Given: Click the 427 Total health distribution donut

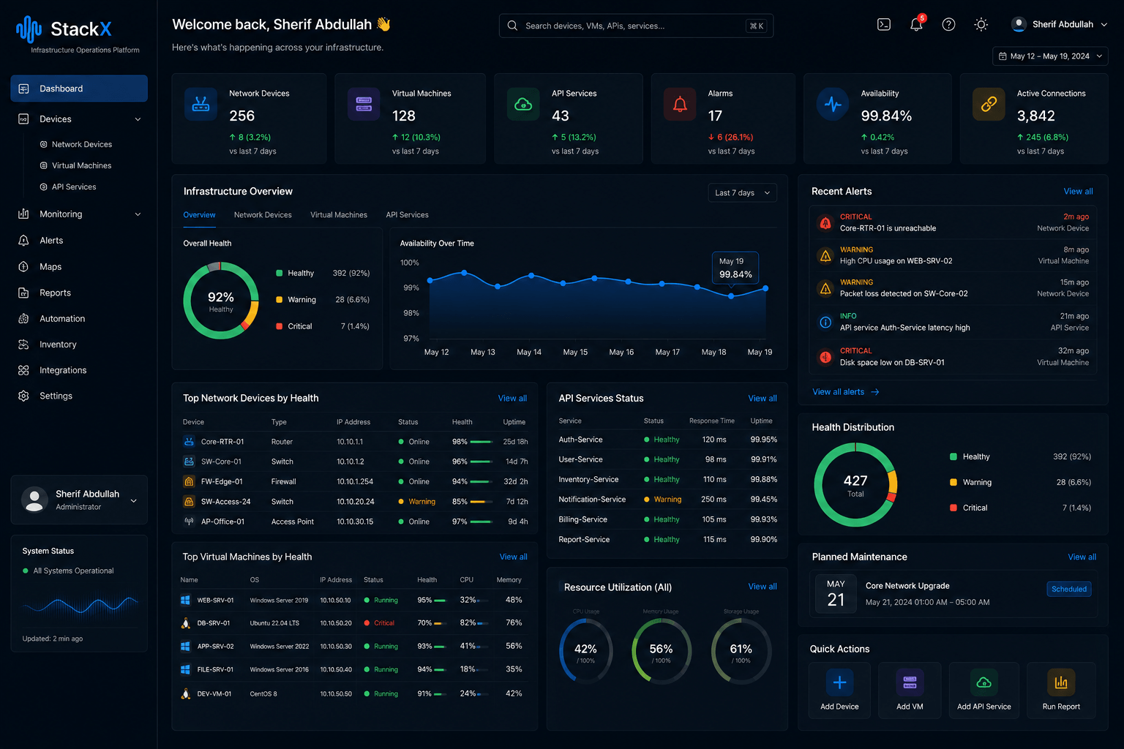Looking at the screenshot, I should [x=855, y=484].
